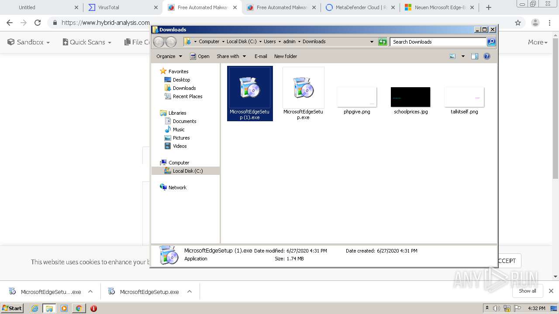Open a new browser tab
This screenshot has height=314, width=559.
pos(489,7)
